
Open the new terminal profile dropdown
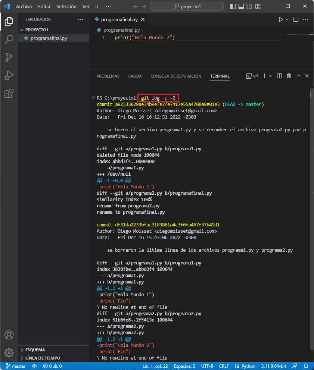(x=271, y=76)
